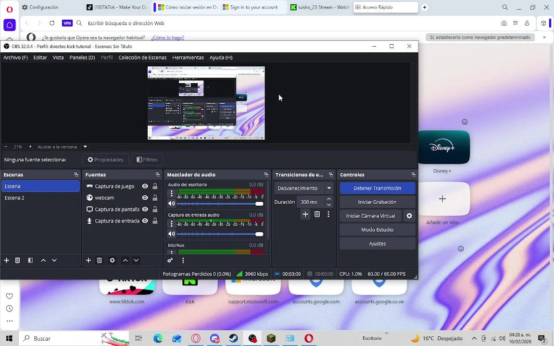Delete the transition using the trash icon
Screen dimensions: 554x346
(317, 214)
